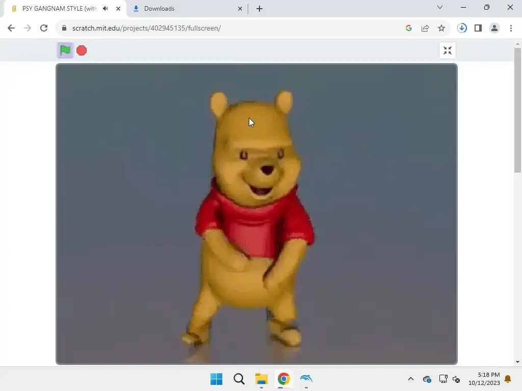Open the Windows Start menu

point(216,379)
